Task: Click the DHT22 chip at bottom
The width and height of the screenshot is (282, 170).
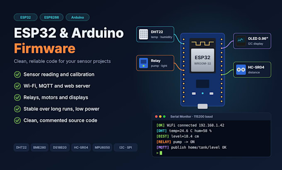Action: tap(21, 148)
